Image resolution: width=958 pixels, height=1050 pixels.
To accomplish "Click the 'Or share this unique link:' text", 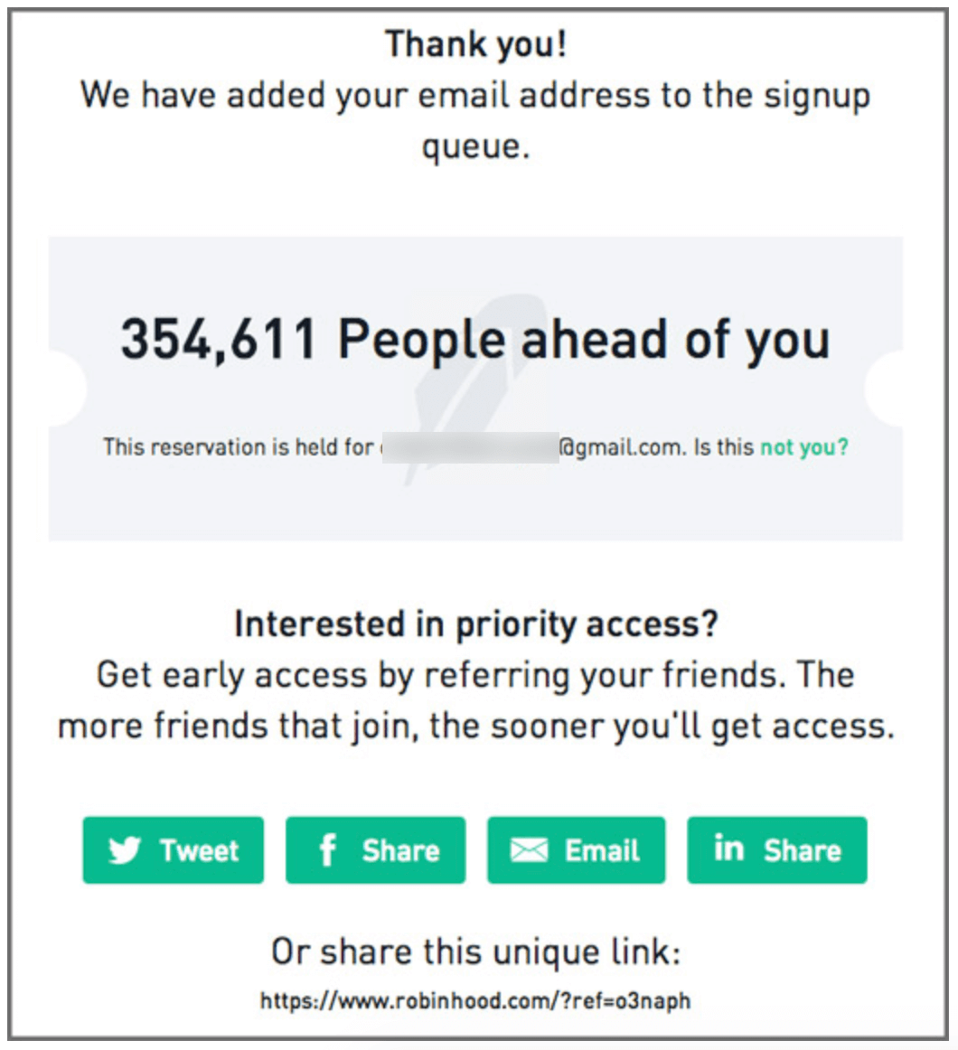I will [475, 952].
